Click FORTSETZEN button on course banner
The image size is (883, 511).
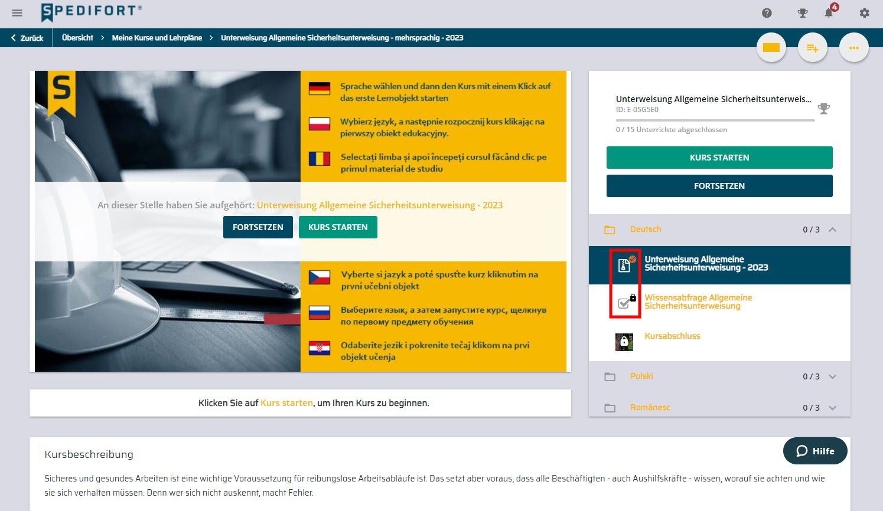pyautogui.click(x=258, y=227)
